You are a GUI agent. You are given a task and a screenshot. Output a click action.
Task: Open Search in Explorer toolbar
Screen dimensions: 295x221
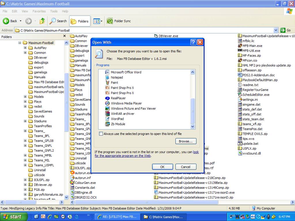coord(58,21)
